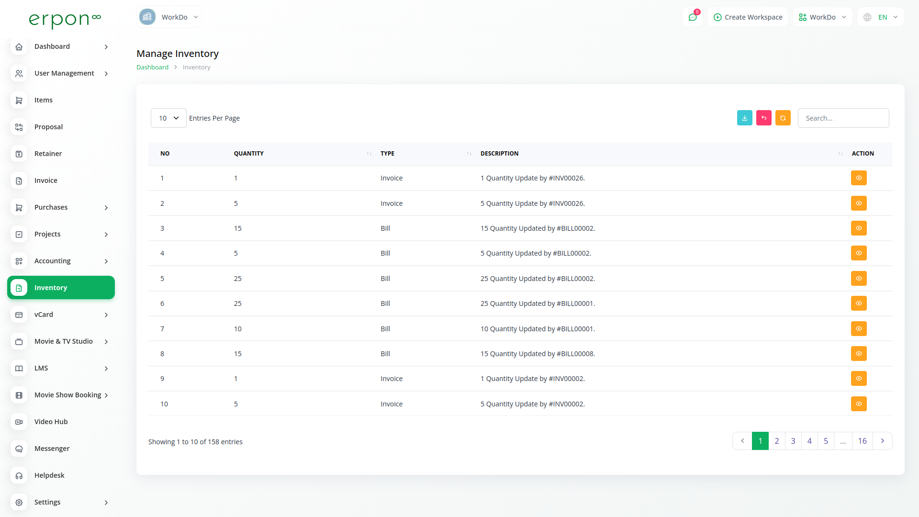View row 6 entry for 25 quantity #BILL00001
This screenshot has width=919, height=517.
(859, 303)
